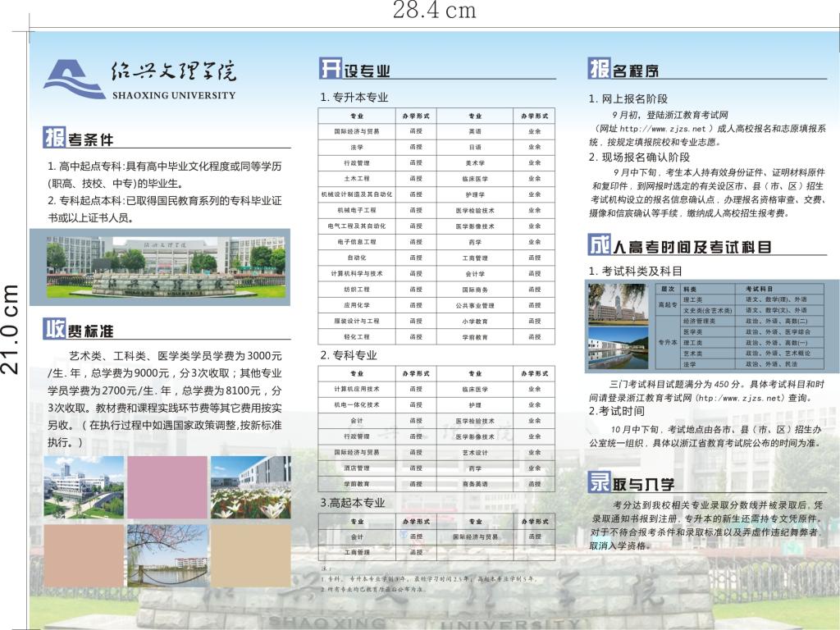Select the campus gate photo under 报考条件
840x630 pixels.
159,267
